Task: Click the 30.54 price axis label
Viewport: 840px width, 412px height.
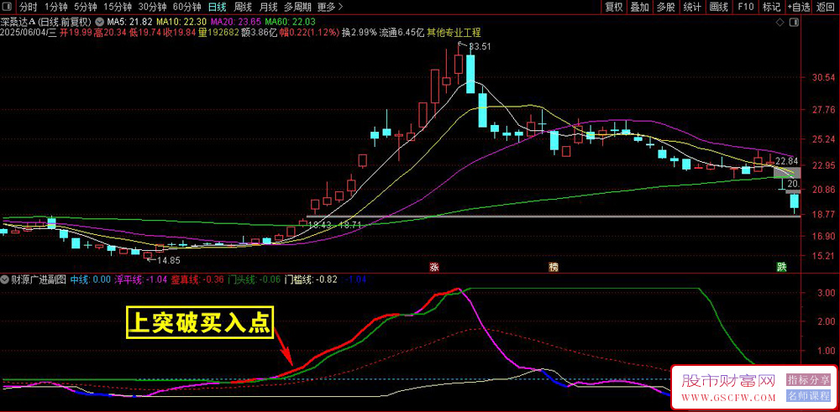Action: tap(823, 77)
